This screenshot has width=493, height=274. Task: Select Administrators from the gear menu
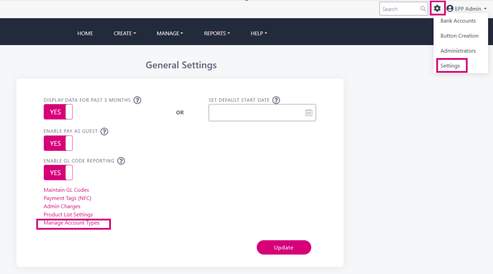click(x=458, y=51)
